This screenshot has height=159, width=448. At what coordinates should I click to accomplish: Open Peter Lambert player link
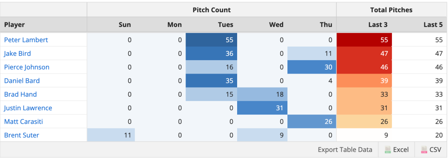coord(26,40)
